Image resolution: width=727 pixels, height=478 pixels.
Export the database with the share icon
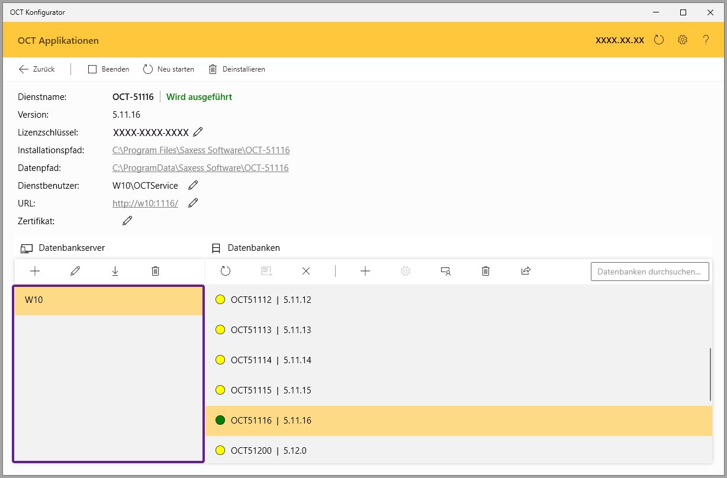[x=526, y=271]
